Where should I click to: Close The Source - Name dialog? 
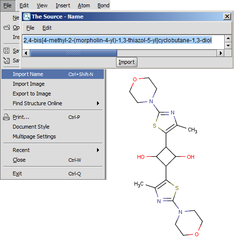coord(227,17)
